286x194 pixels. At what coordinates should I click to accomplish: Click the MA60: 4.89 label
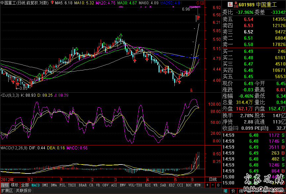[x=149, y=3]
